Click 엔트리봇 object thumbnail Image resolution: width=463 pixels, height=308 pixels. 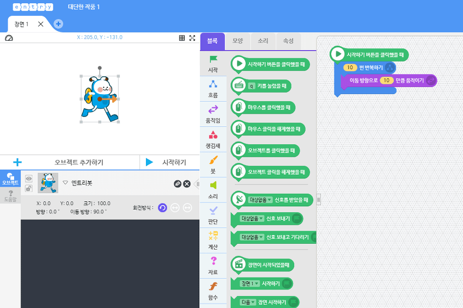pos(48,183)
